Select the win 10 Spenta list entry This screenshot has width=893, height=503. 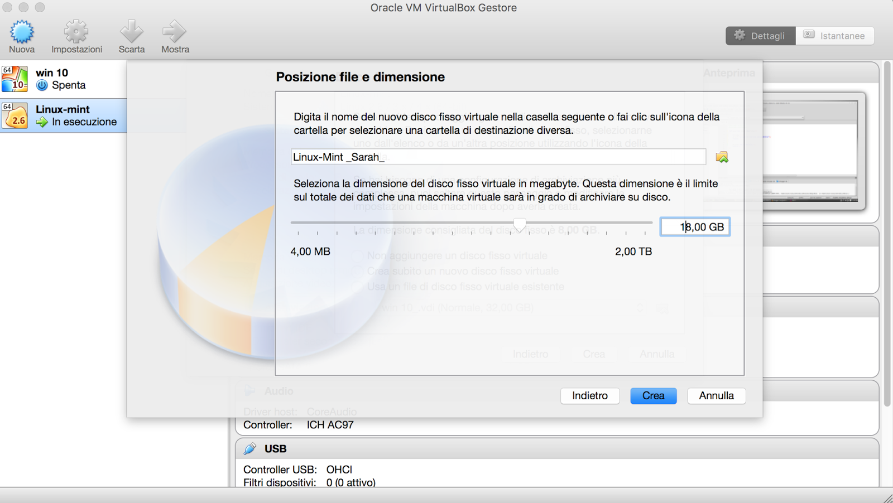coord(64,79)
